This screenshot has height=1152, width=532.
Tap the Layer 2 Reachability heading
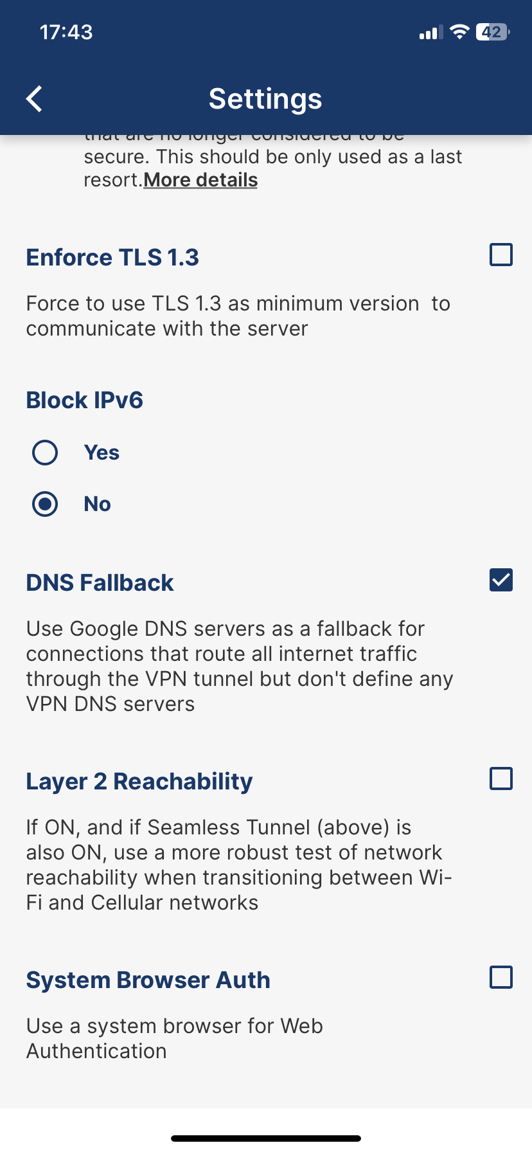pos(139,782)
